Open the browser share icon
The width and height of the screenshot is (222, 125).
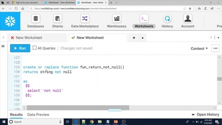212,9
